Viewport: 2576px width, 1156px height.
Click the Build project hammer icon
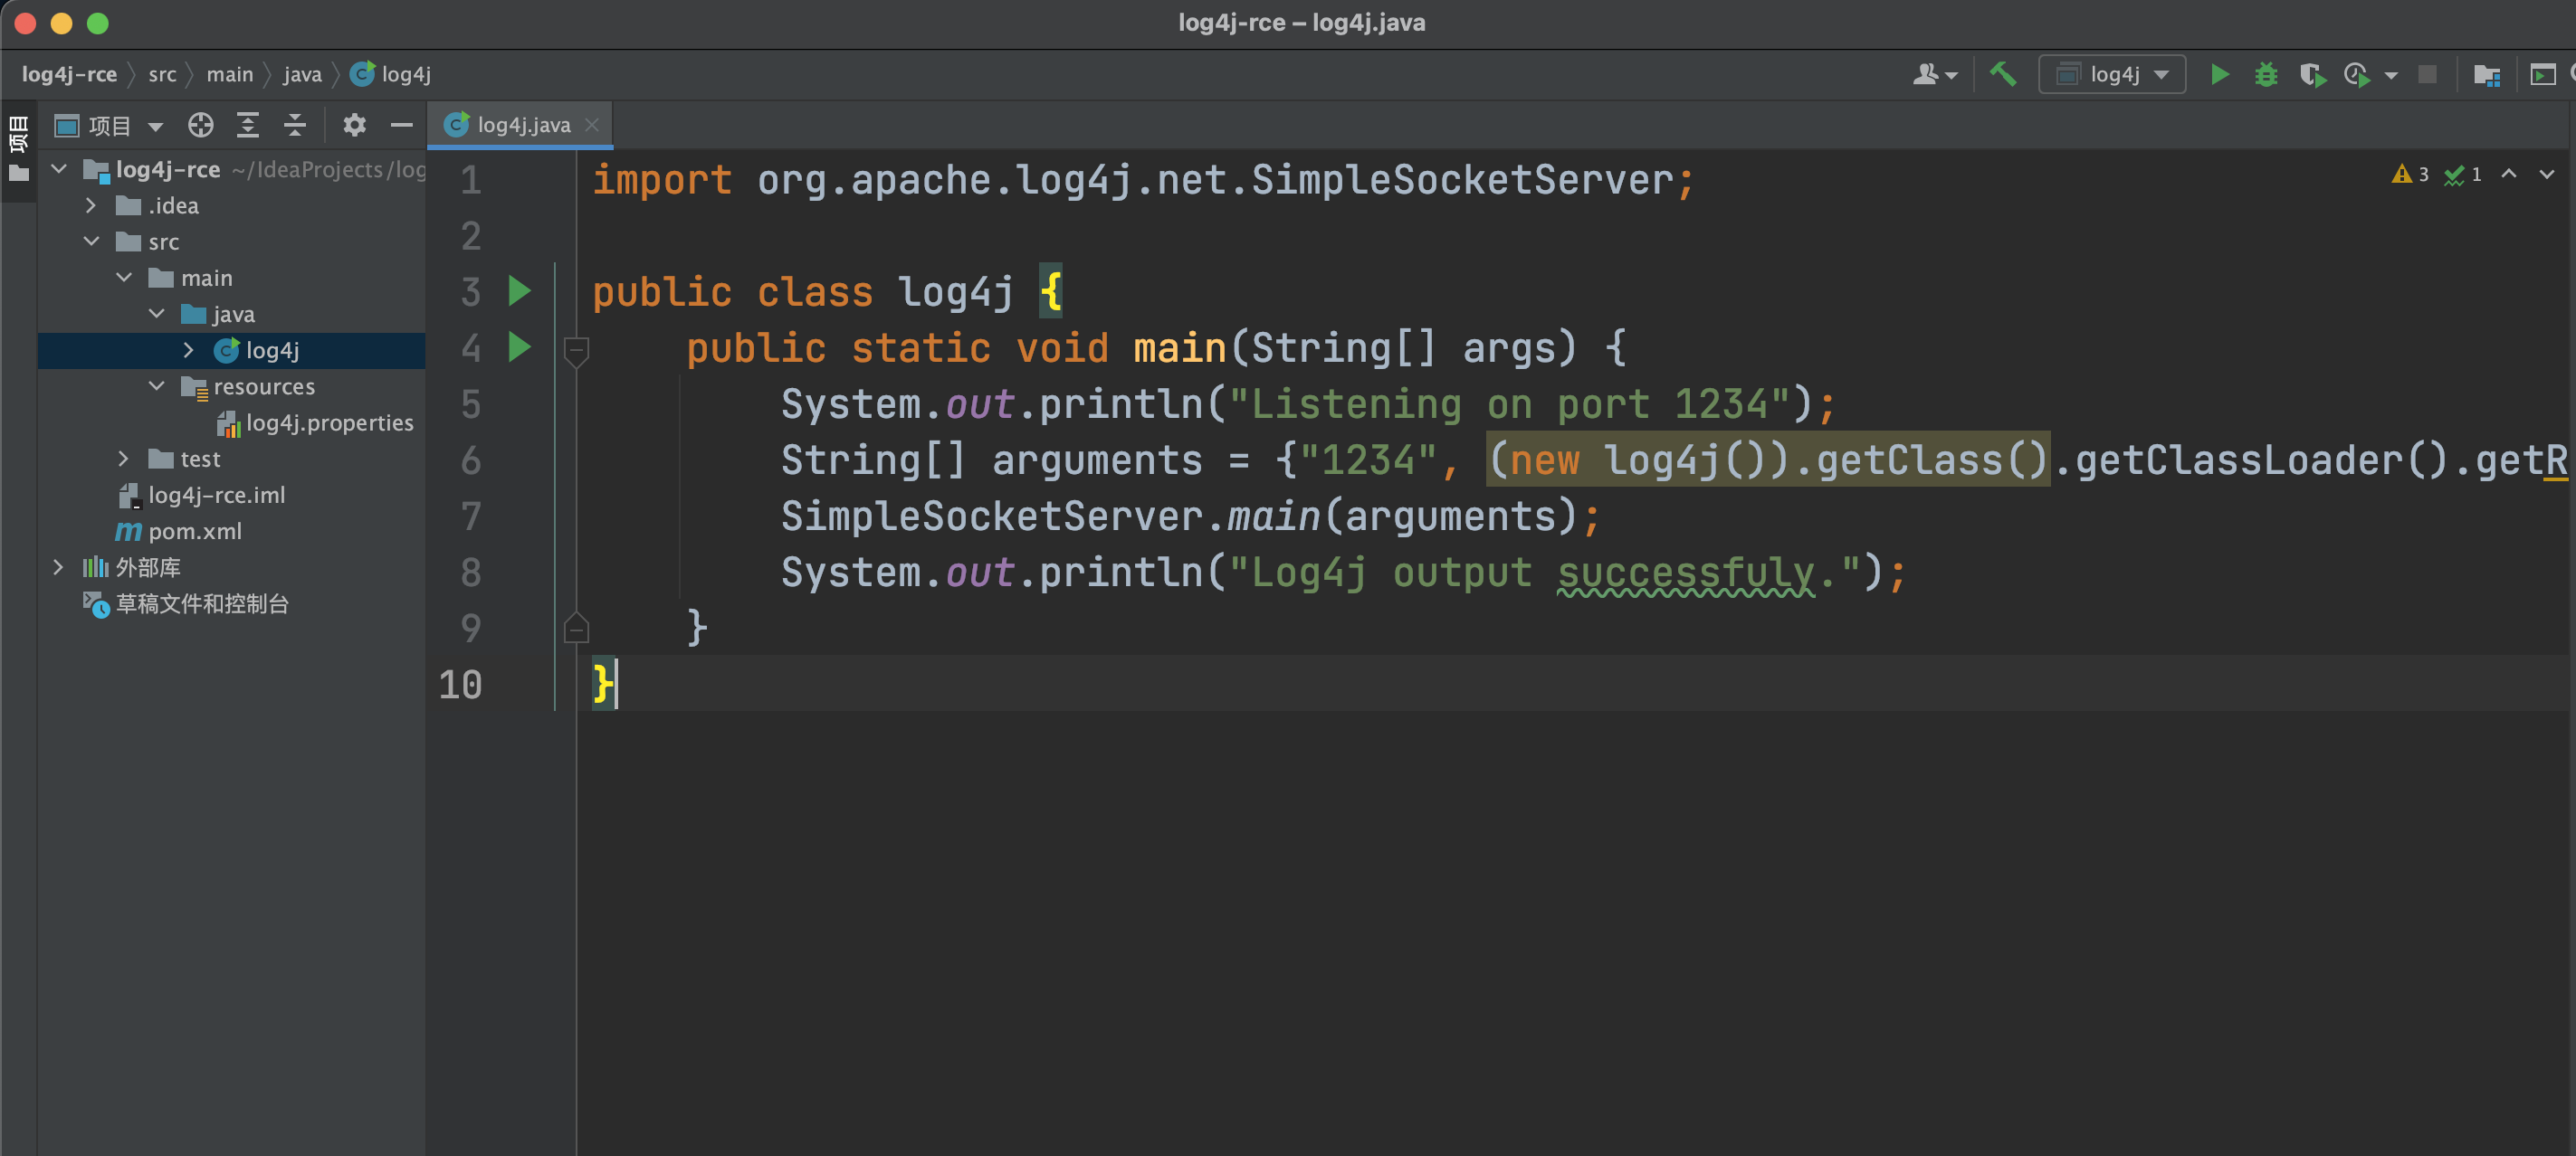(2003, 74)
